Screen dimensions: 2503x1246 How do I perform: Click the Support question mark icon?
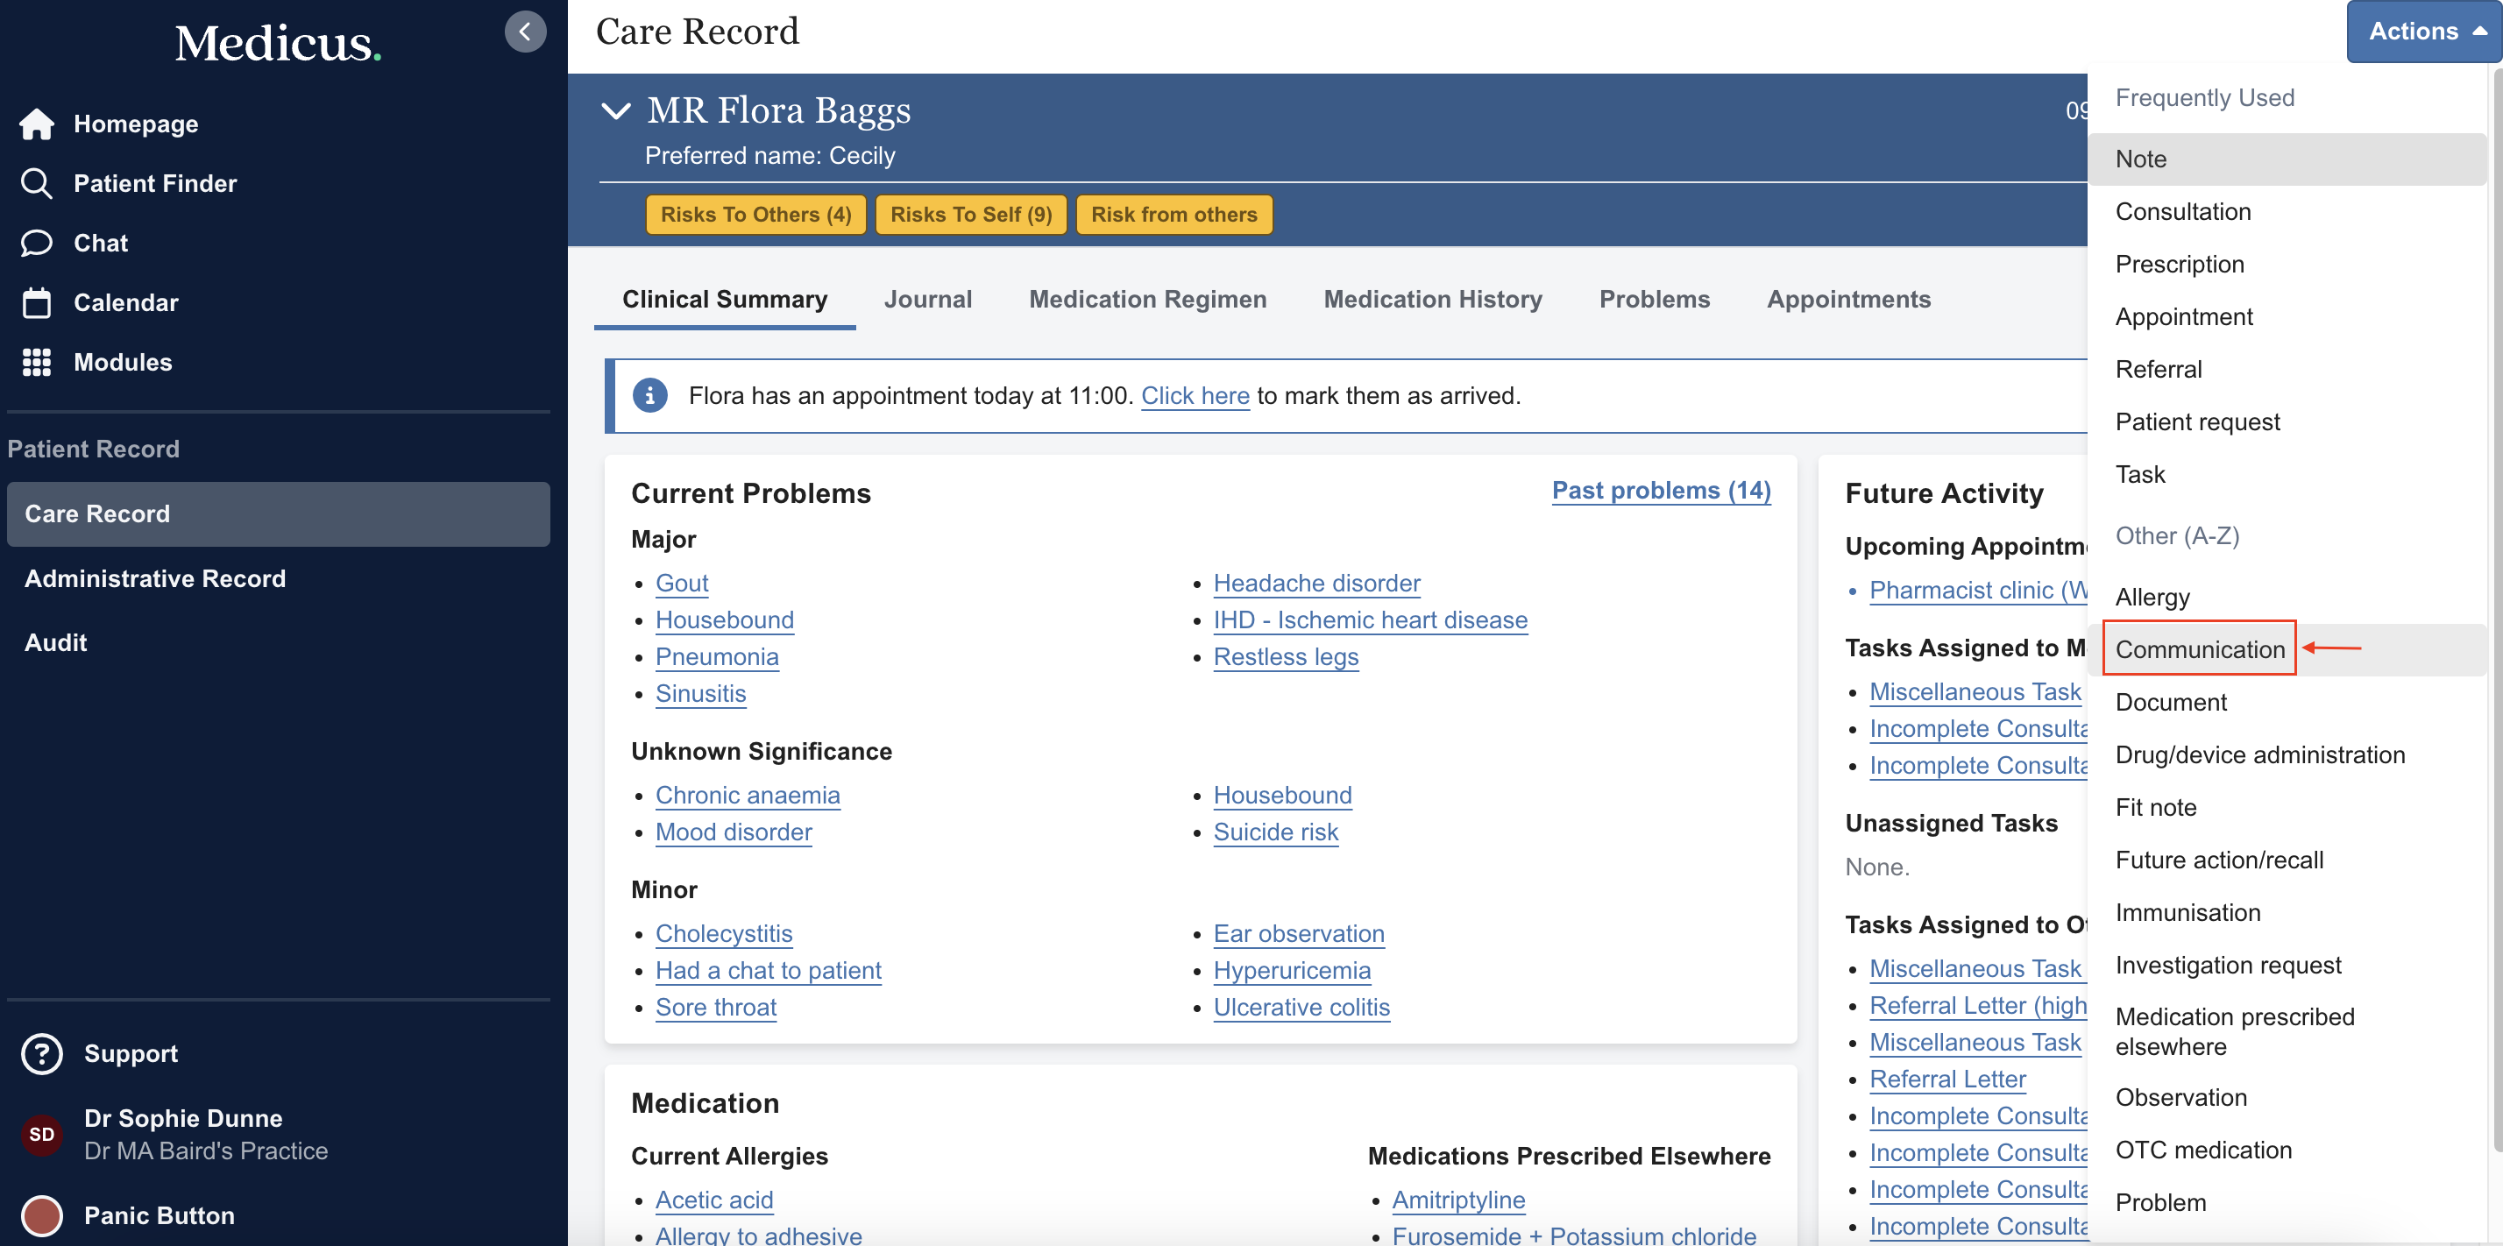[x=42, y=1054]
